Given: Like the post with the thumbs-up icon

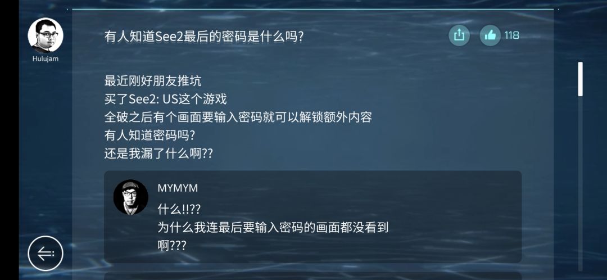Looking at the screenshot, I should point(490,35).
